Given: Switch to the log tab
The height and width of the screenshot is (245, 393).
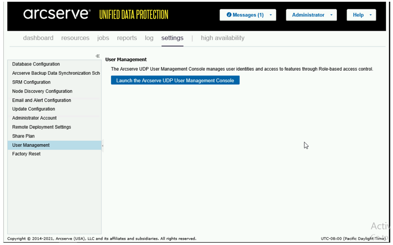Looking at the screenshot, I should tap(149, 38).
